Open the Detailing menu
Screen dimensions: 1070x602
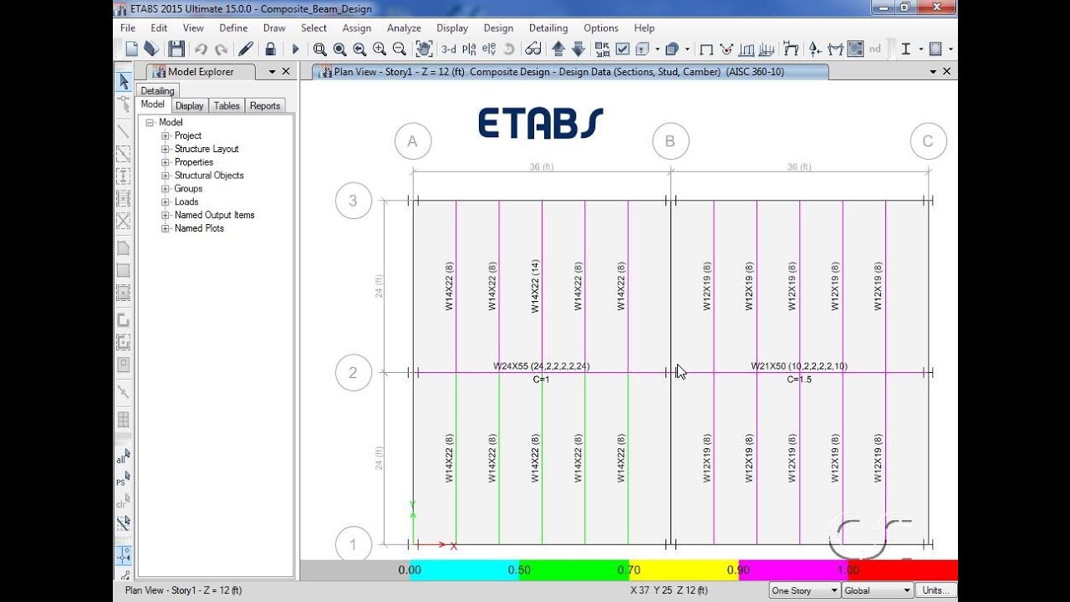(x=548, y=28)
